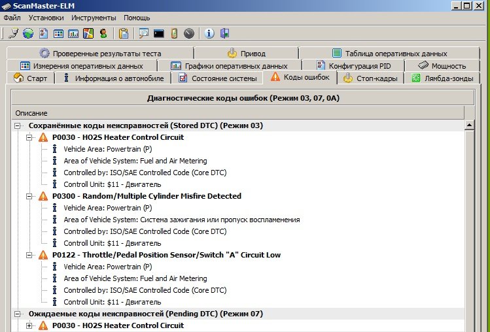
Task: Click the black terminal console icon
Action: coord(159,33)
